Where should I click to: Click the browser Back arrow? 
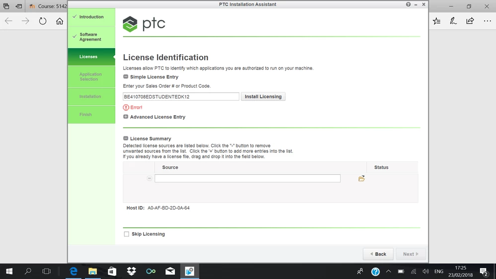coord(8,21)
